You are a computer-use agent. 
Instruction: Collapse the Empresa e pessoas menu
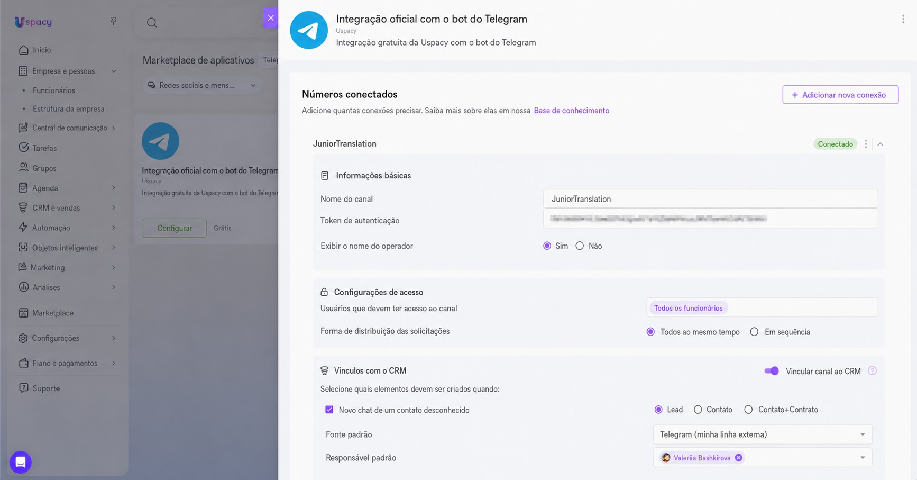click(114, 71)
